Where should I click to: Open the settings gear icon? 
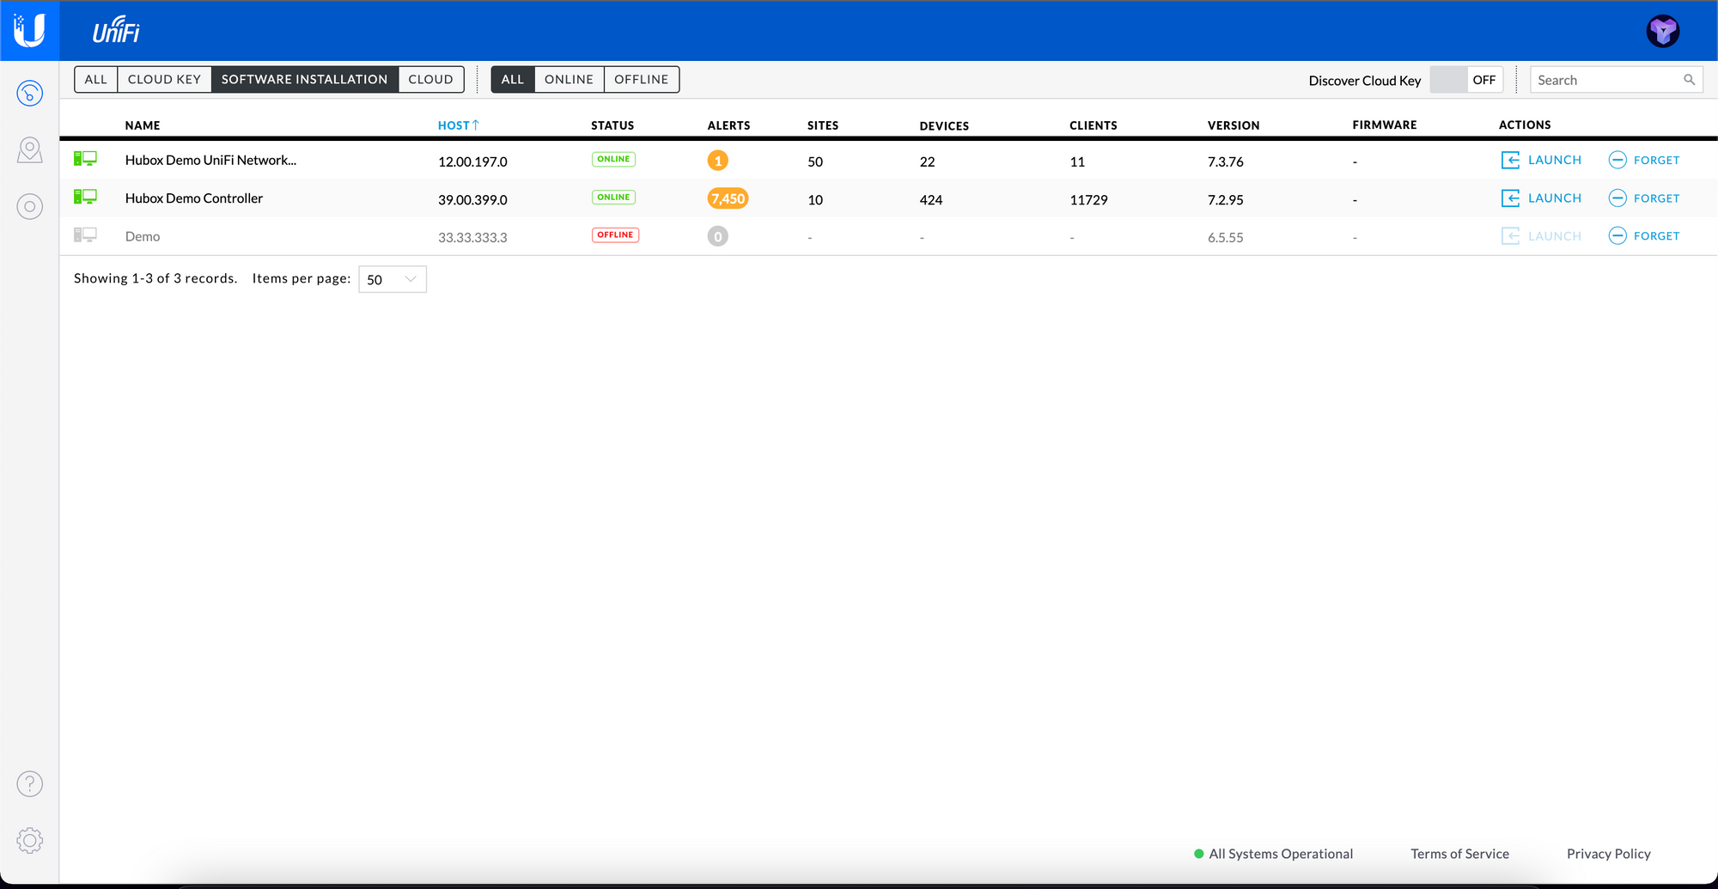[x=30, y=840]
